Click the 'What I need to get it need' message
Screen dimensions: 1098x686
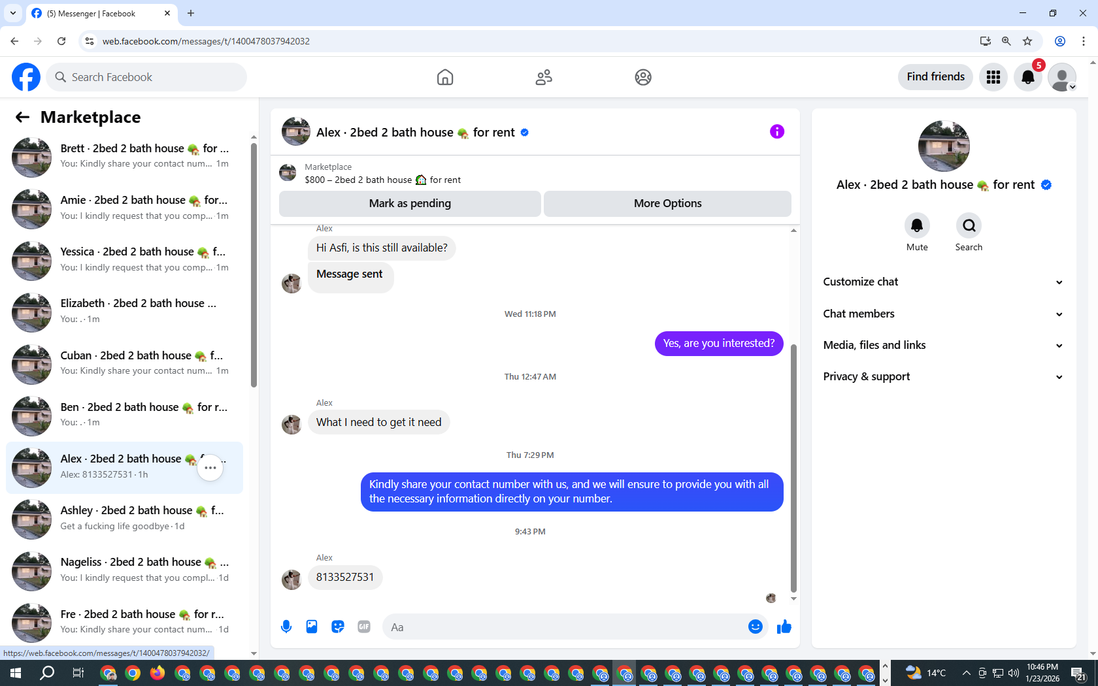pyautogui.click(x=378, y=423)
